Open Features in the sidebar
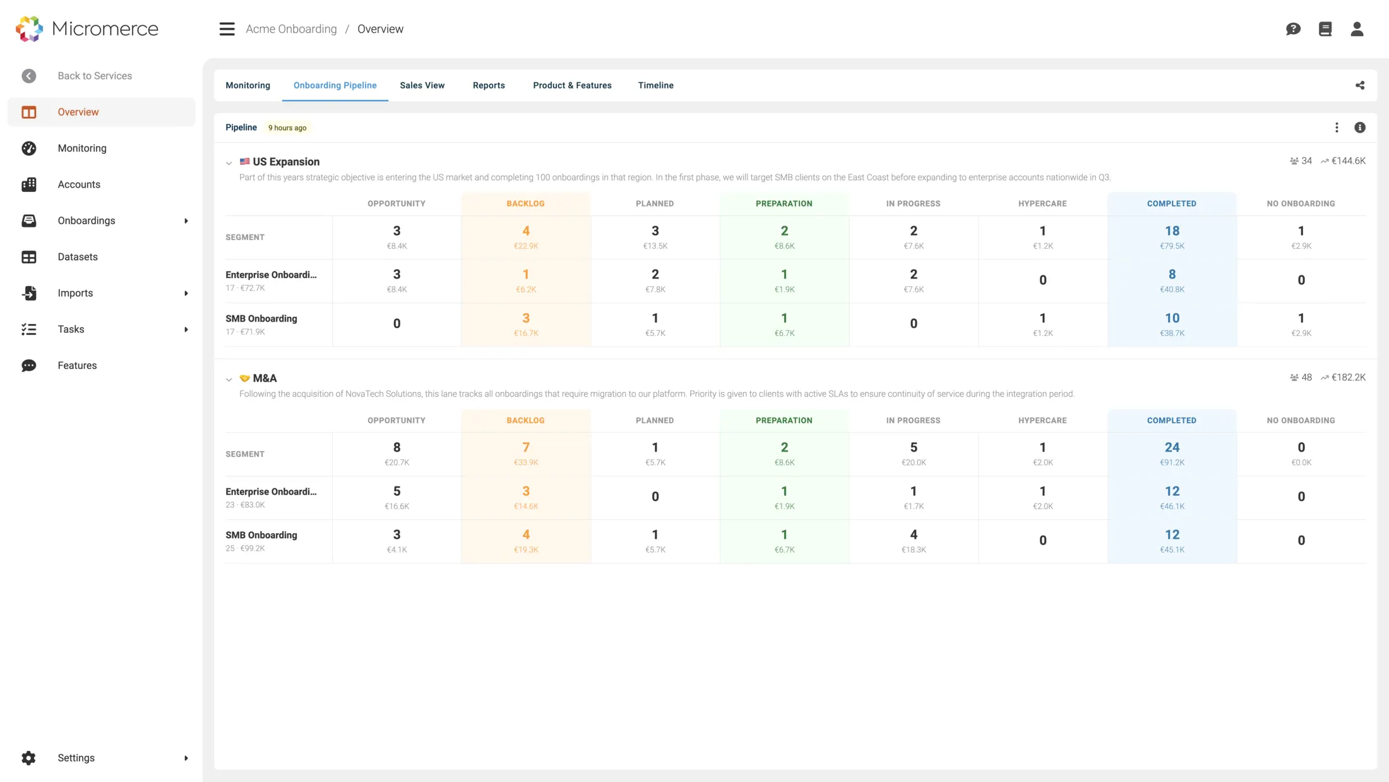The height and width of the screenshot is (782, 1389). tap(77, 366)
